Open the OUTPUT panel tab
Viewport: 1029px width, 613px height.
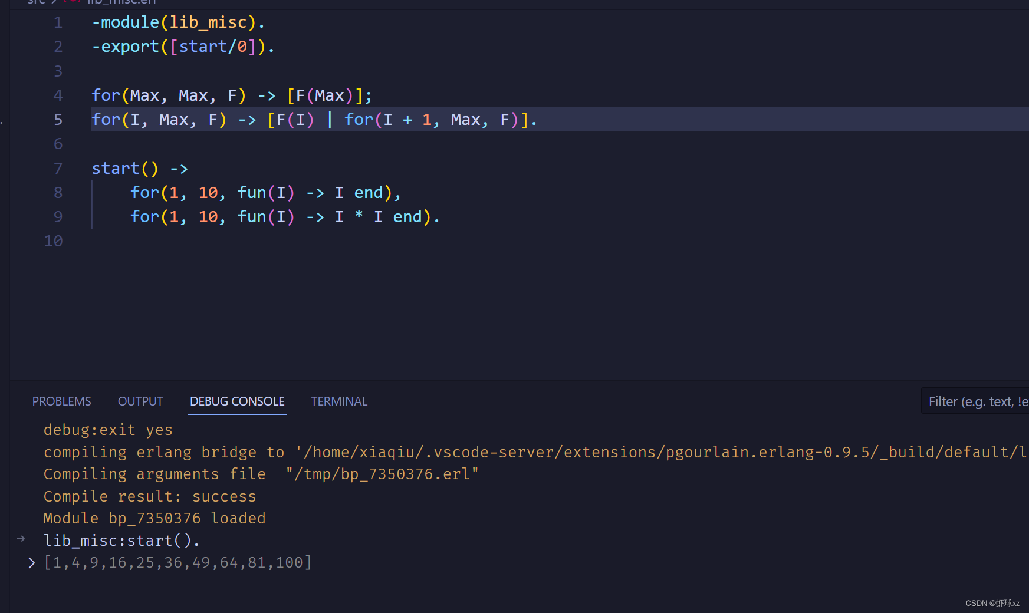point(140,401)
